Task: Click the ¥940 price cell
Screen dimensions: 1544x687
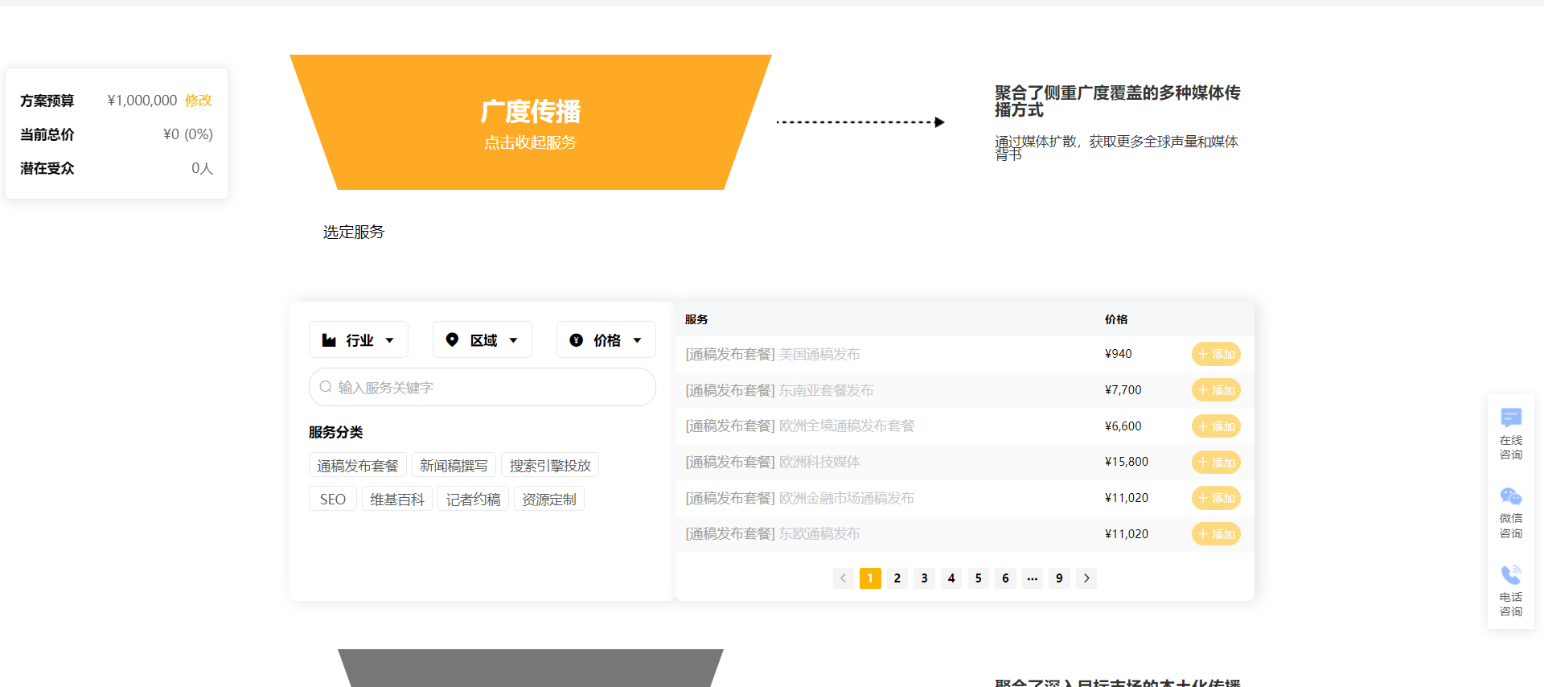Action: pos(1119,354)
